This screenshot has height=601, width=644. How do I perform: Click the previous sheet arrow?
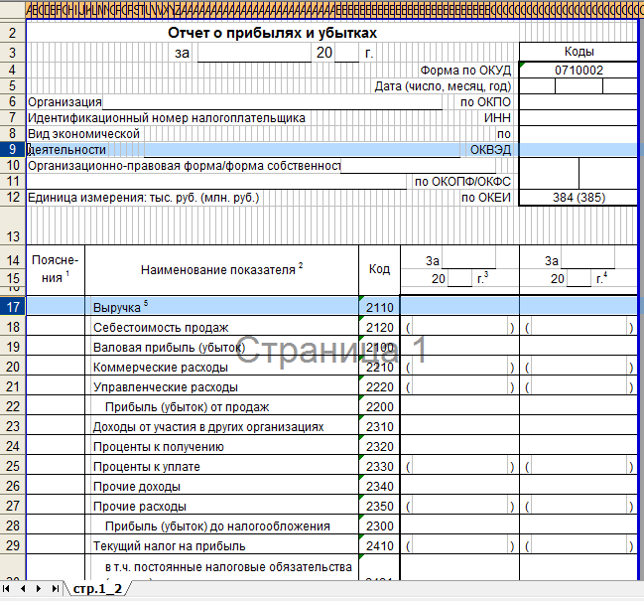(25, 589)
